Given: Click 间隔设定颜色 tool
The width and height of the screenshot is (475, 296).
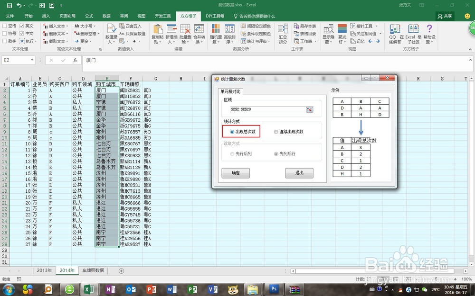Looking at the screenshot, I should pos(256,26).
